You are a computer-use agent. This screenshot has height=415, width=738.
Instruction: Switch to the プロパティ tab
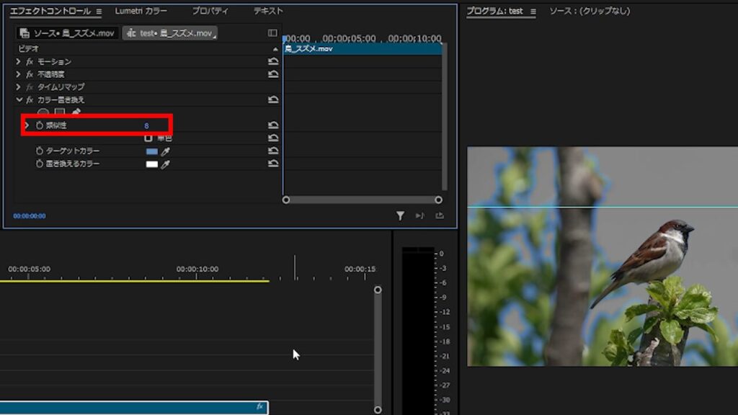(210, 11)
